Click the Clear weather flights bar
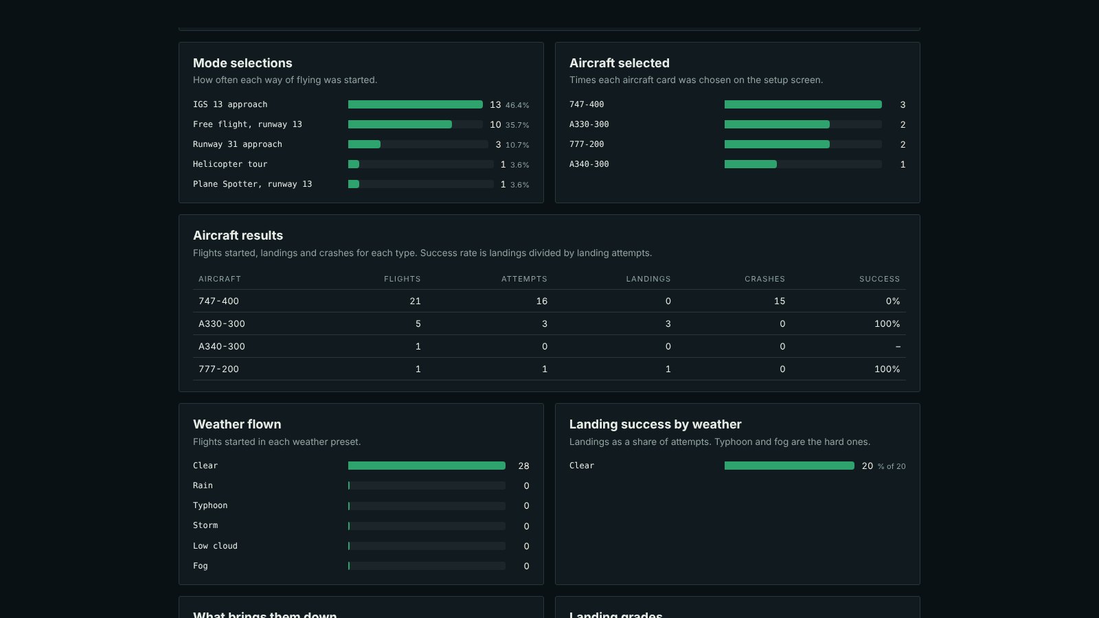This screenshot has height=618, width=1099. click(427, 466)
